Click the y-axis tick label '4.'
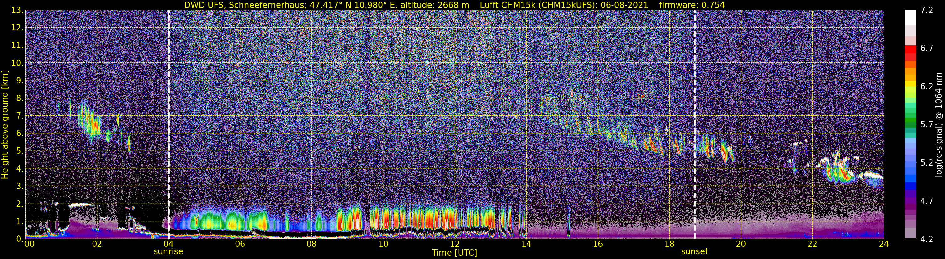Image resolution: width=945 pixels, height=259 pixels. point(20,169)
